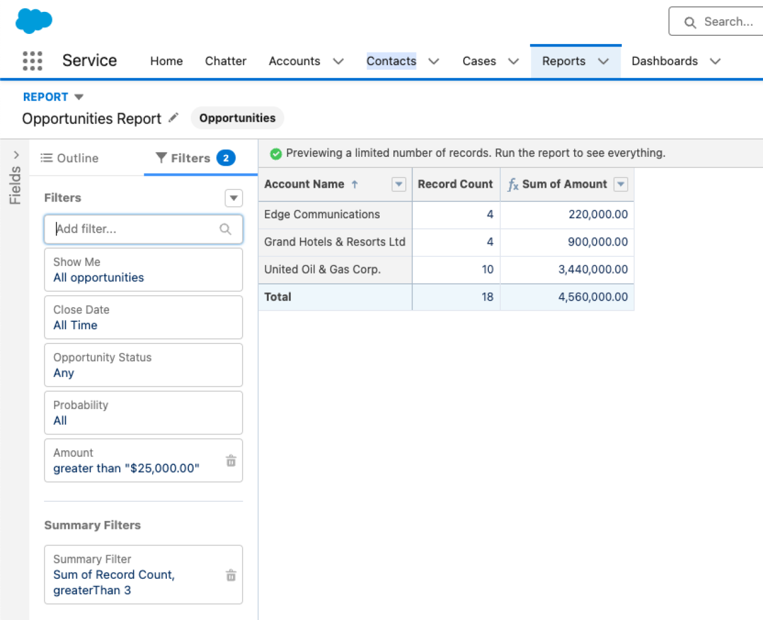The width and height of the screenshot is (763, 620).
Task: Click the 3,440,000.00 amount cell
Action: 567,269
